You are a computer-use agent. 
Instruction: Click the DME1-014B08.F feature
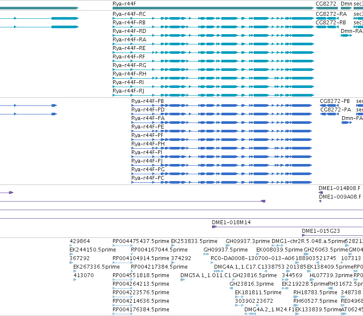pos(340,188)
